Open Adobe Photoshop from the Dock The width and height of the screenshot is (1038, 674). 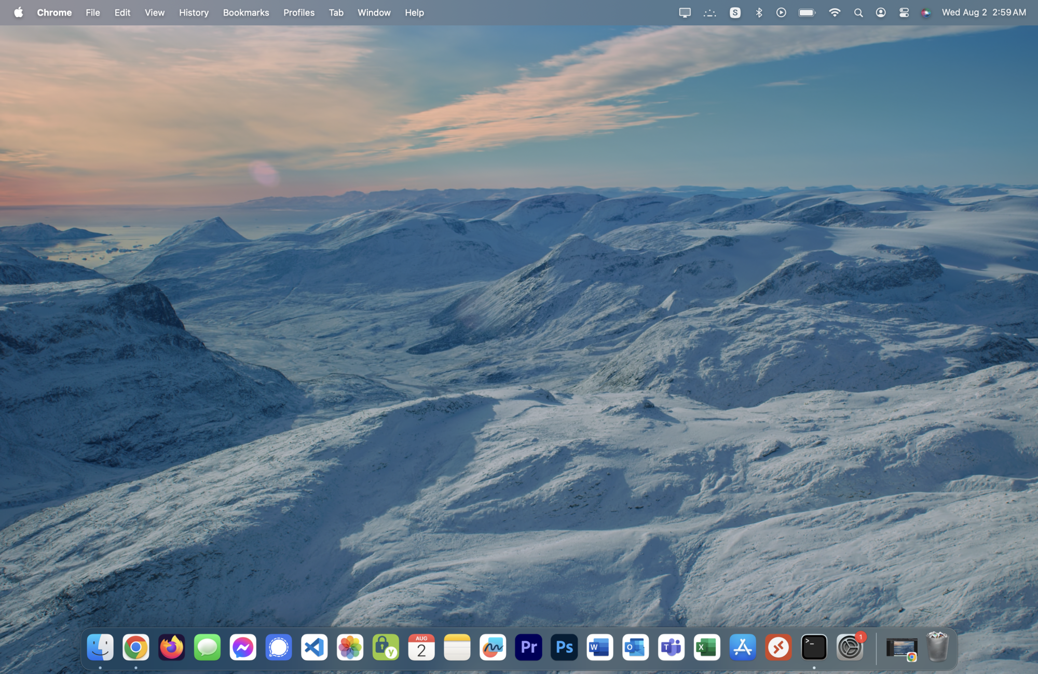point(564,647)
